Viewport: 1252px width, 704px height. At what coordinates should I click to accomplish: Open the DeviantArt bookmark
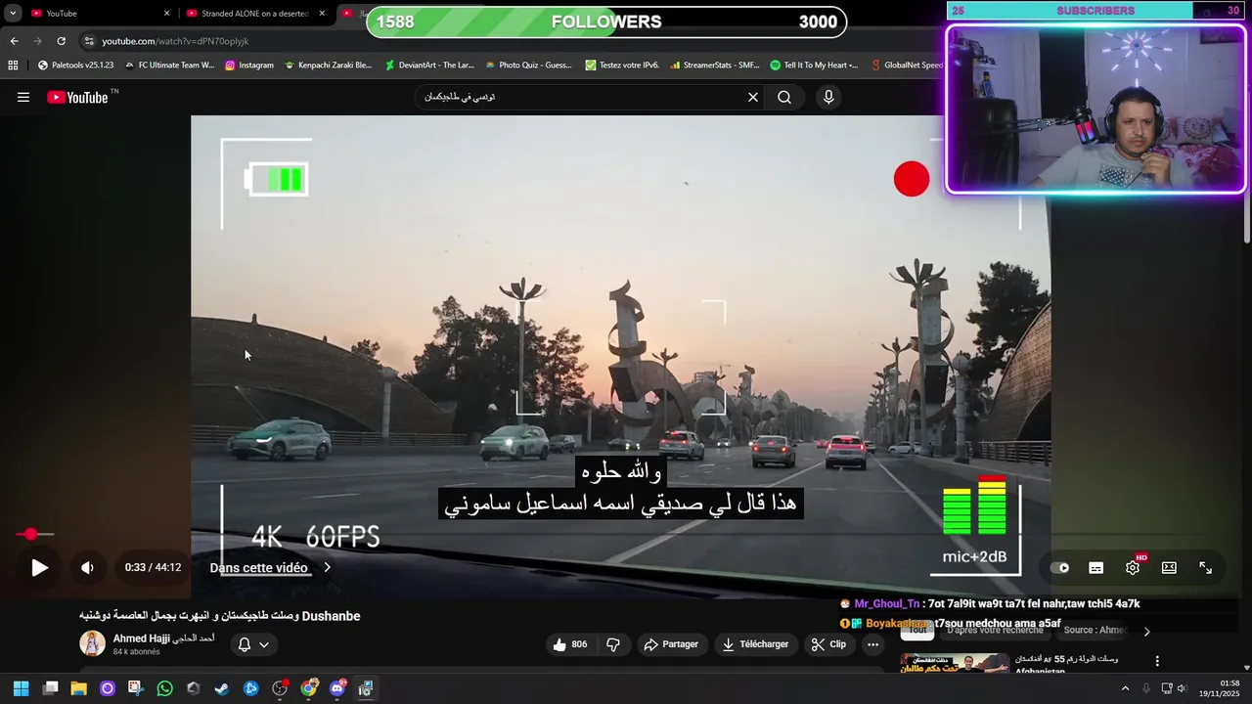429,66
